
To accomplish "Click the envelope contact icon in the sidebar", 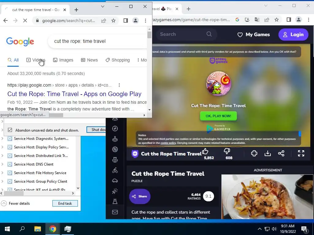I will click(x=115, y=212).
